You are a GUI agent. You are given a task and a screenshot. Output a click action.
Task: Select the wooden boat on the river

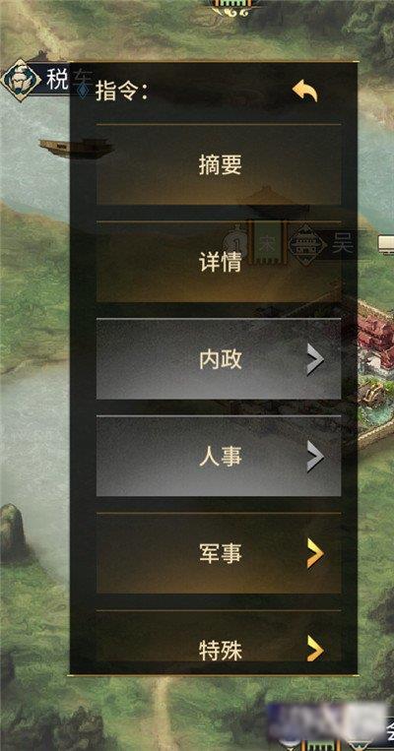(x=76, y=147)
